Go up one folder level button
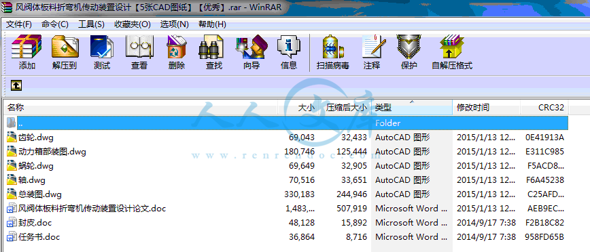The height and width of the screenshot is (252, 590). 16,85
